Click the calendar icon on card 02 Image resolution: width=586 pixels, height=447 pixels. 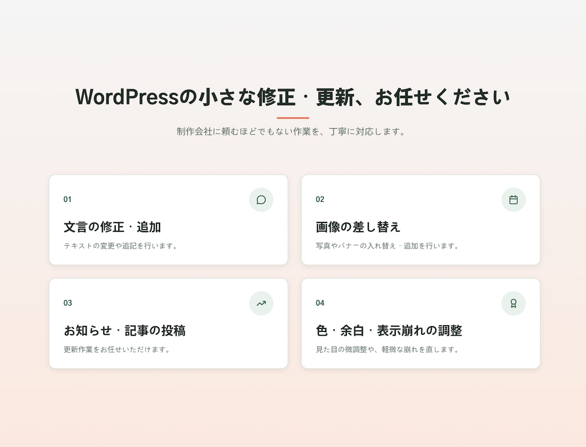click(513, 200)
